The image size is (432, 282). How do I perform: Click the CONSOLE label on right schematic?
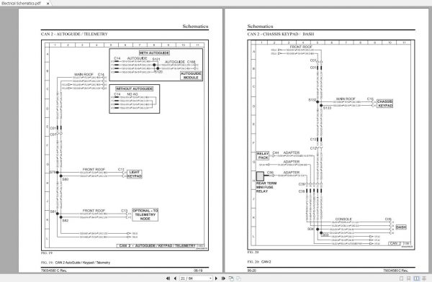pos(343,219)
